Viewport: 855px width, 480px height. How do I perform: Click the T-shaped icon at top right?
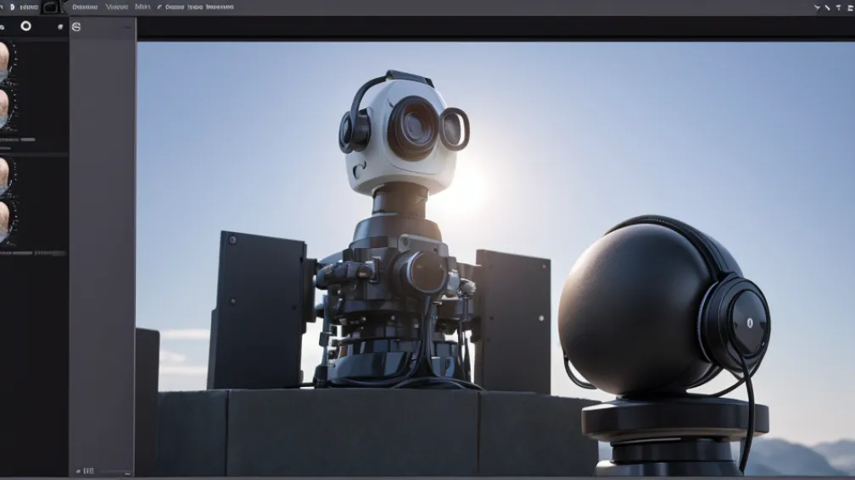click(839, 8)
